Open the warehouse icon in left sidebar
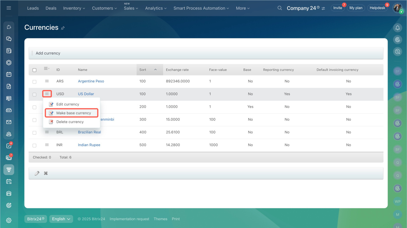Viewport: 407px width, 228px height. pos(9,193)
